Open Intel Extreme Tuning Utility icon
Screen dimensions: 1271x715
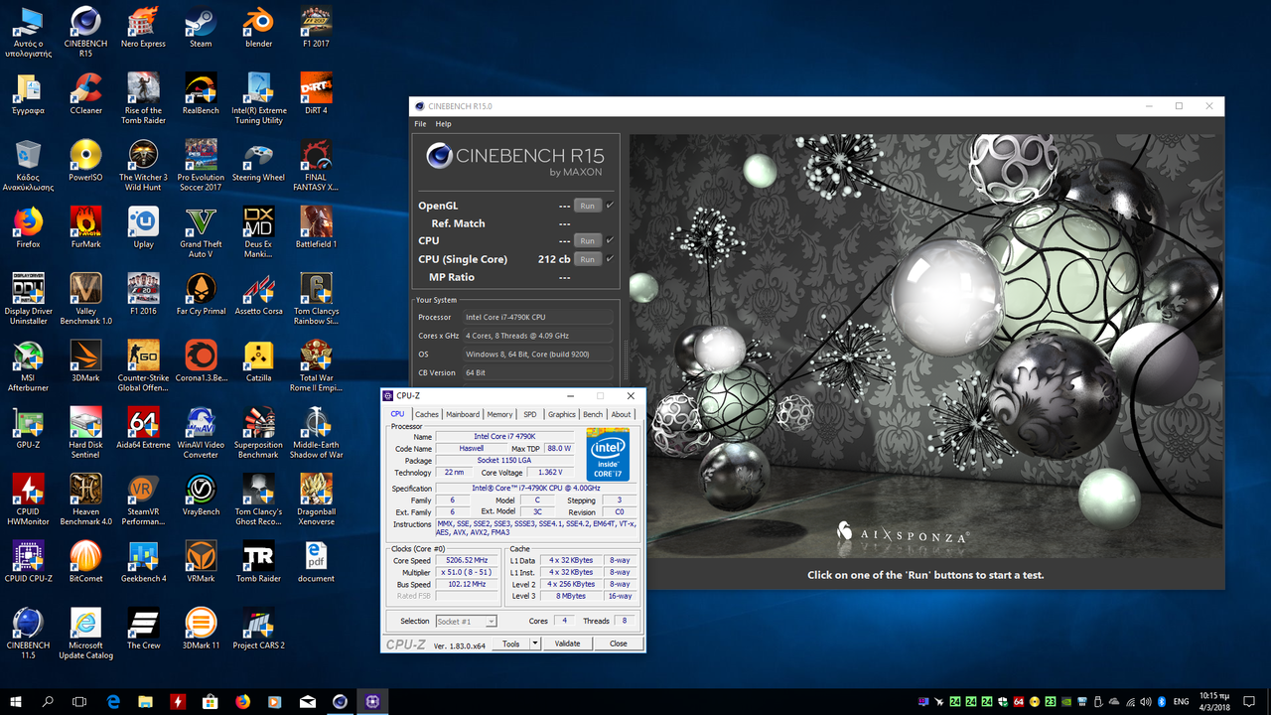(258, 98)
